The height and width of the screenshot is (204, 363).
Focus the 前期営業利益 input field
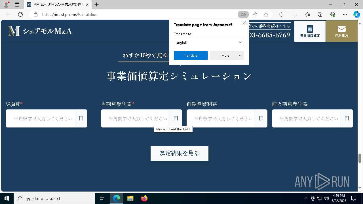221,118
